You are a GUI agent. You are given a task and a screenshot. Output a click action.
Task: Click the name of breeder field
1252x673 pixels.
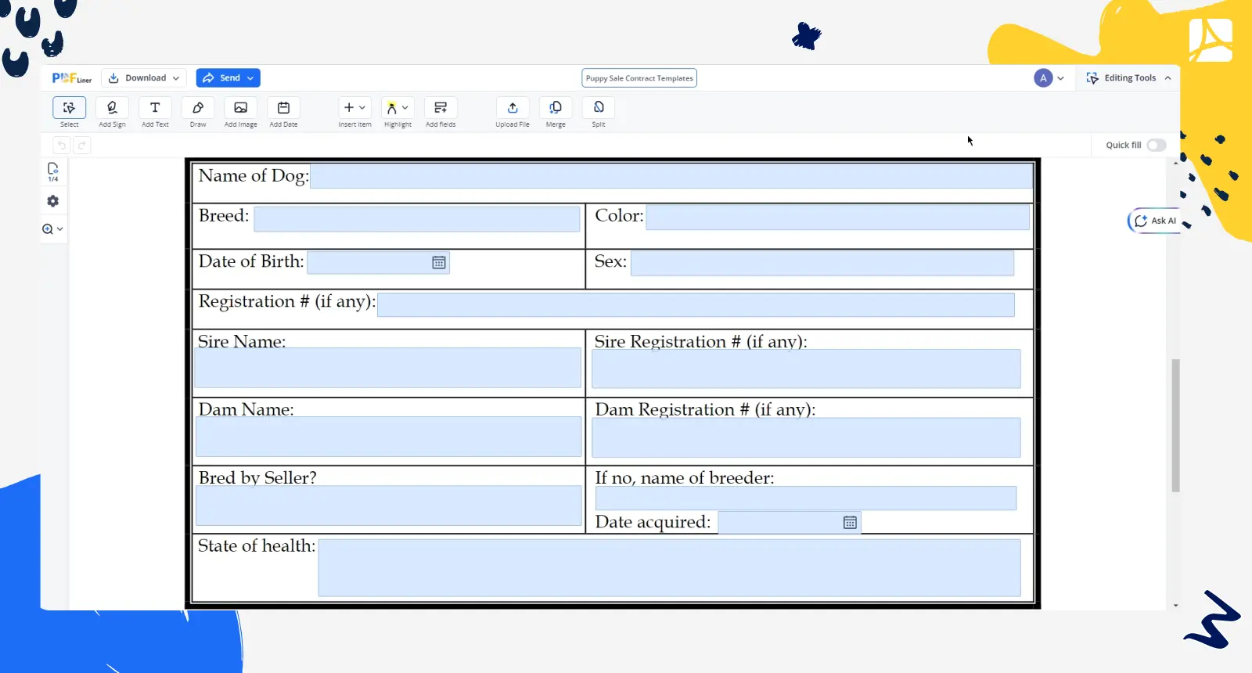[x=806, y=498]
